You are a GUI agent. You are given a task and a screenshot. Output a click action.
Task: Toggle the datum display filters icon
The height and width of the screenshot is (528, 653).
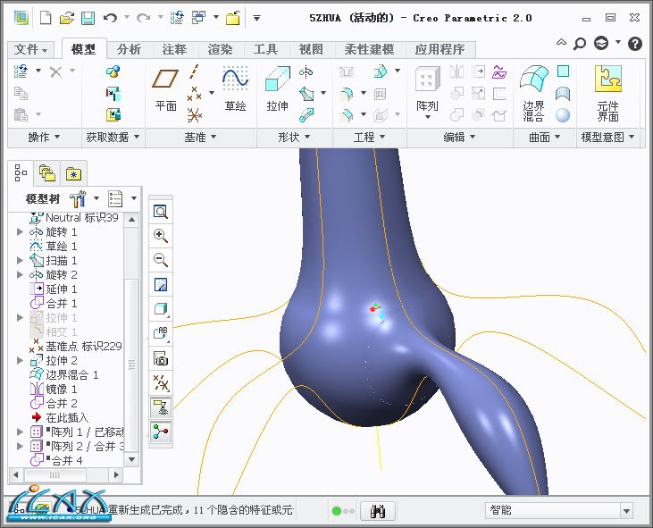point(161,383)
